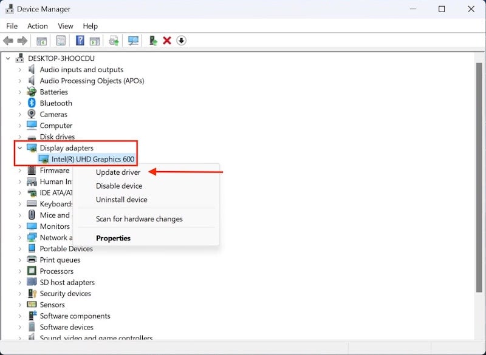Choose Update driver from context menu
The width and height of the screenshot is (486, 355).
tap(118, 172)
